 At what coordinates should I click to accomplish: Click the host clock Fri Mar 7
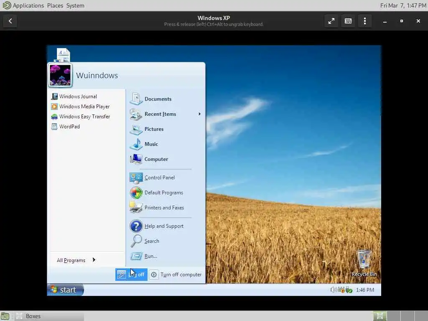coord(403,5)
